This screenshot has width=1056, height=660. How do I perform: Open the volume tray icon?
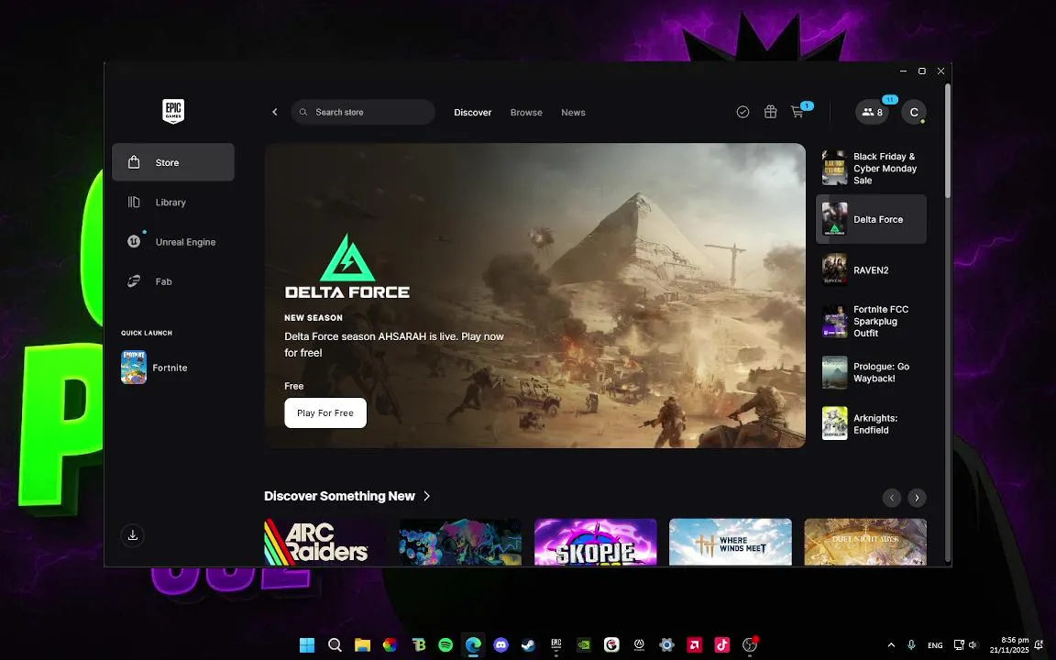pos(973,645)
